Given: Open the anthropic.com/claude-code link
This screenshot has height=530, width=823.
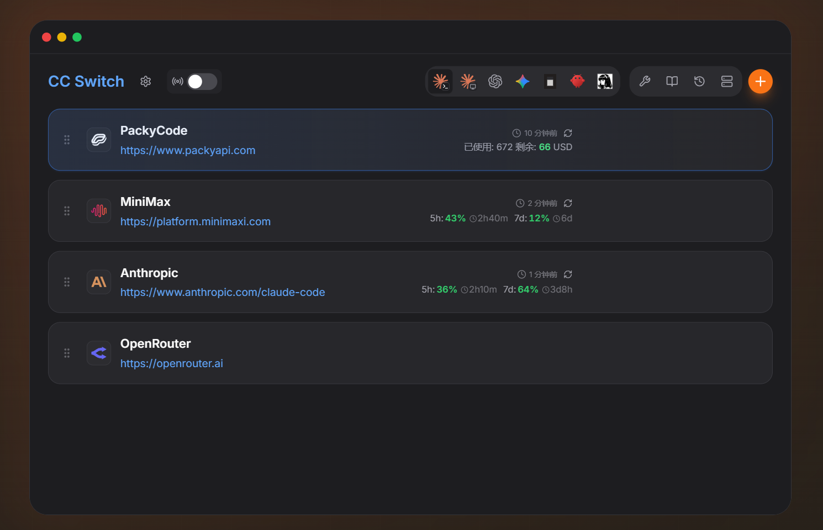Looking at the screenshot, I should tap(223, 292).
